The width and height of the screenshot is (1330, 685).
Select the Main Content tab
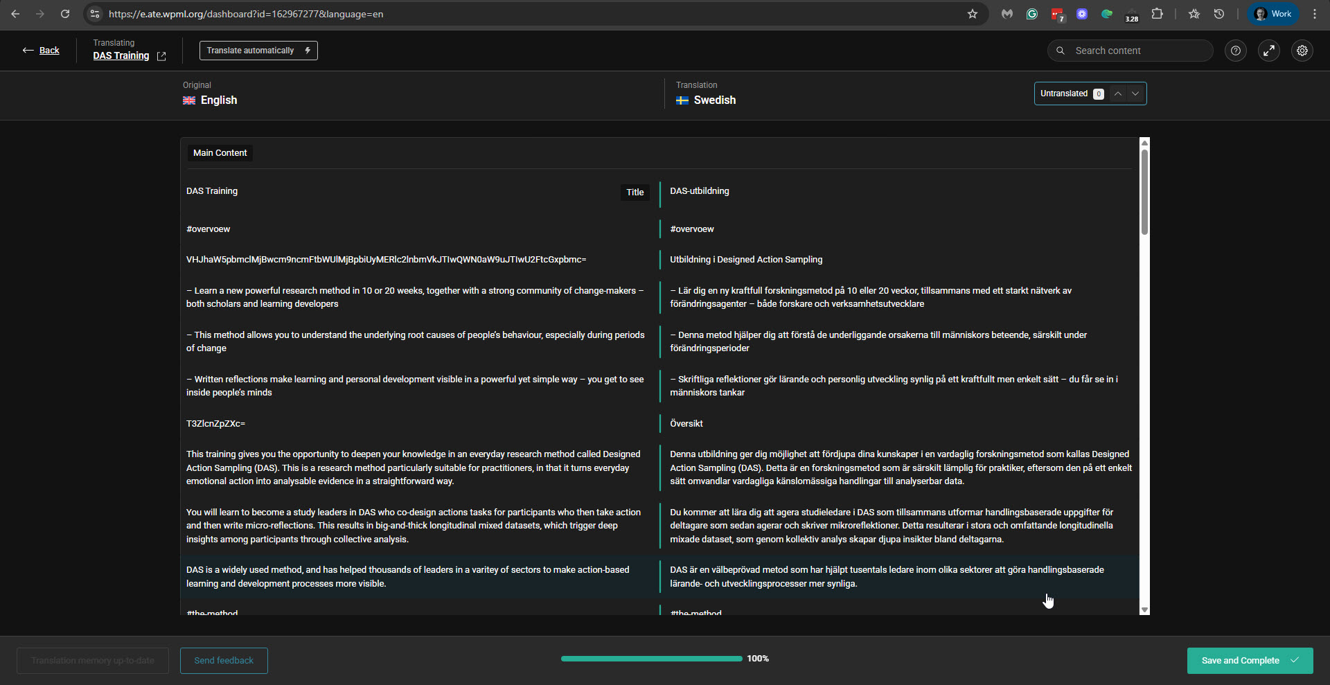220,153
